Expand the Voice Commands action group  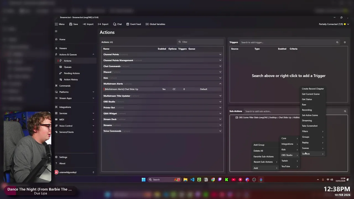(162, 131)
